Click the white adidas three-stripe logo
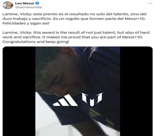The image size is (154, 136). pos(65,100)
